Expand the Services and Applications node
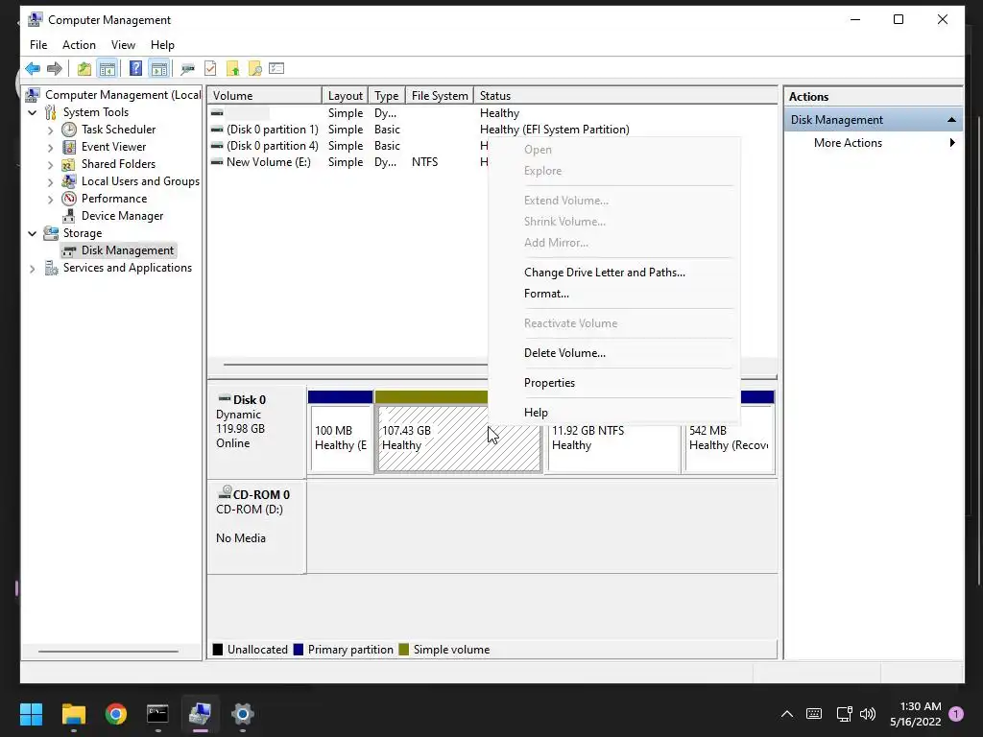 click(x=33, y=269)
